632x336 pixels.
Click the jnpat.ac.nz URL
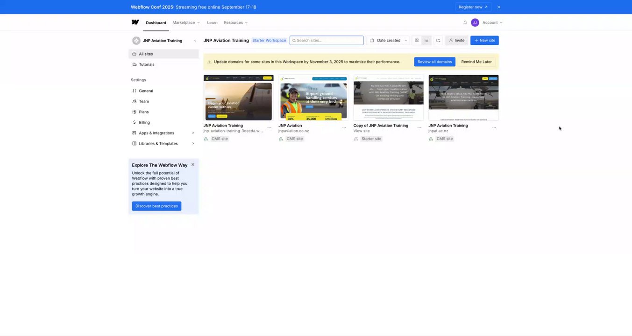pos(438,131)
